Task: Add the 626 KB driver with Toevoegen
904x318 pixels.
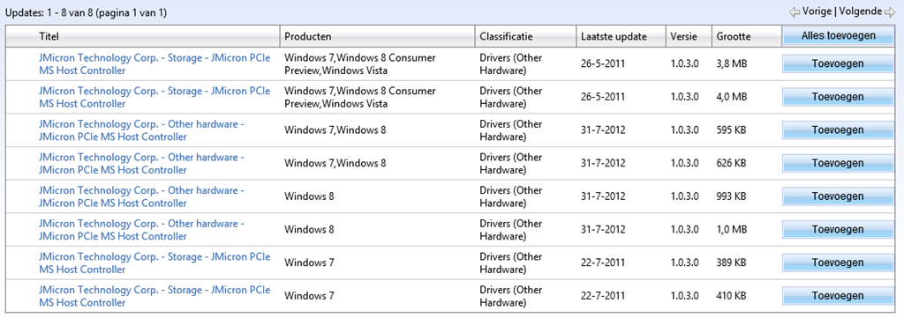Action: 839,163
